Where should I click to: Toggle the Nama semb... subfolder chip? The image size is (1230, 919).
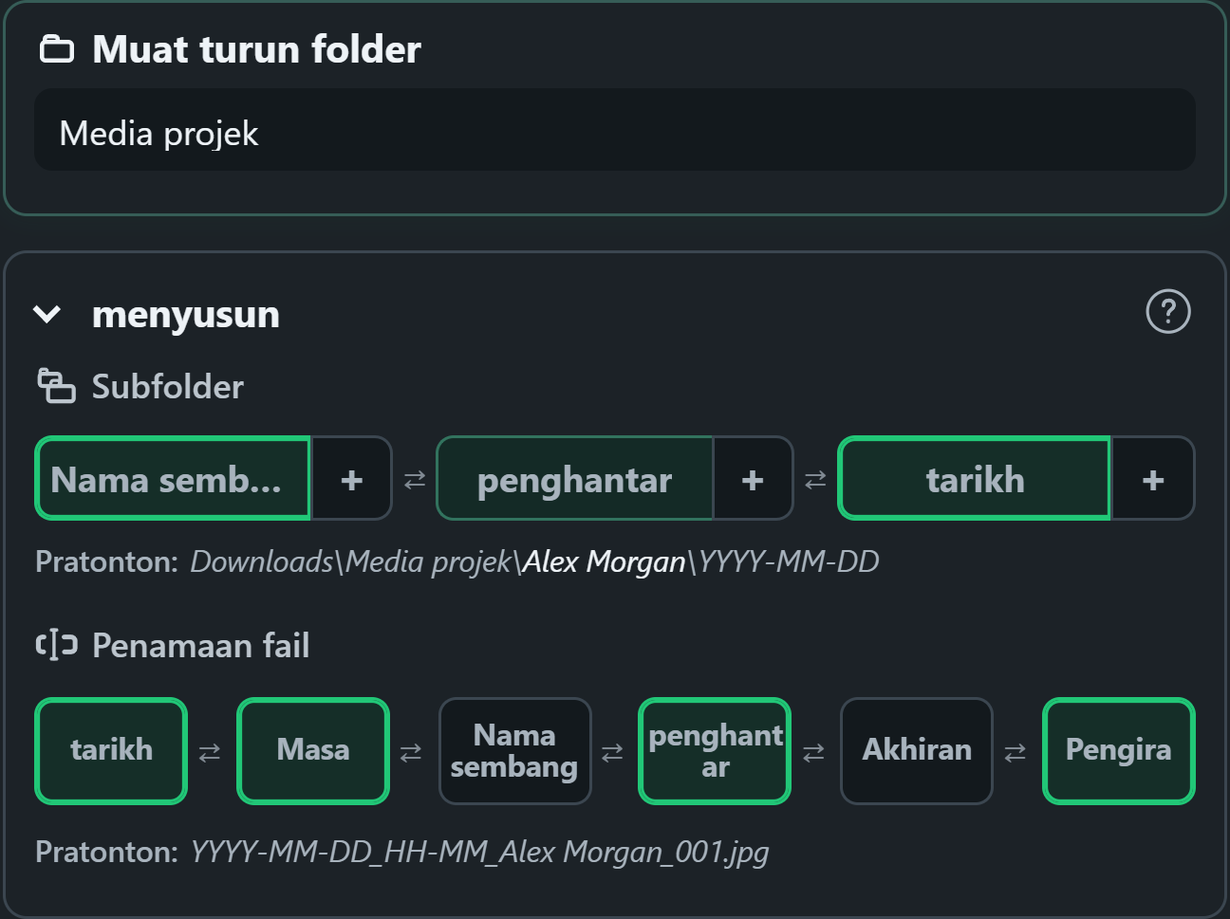click(x=173, y=478)
